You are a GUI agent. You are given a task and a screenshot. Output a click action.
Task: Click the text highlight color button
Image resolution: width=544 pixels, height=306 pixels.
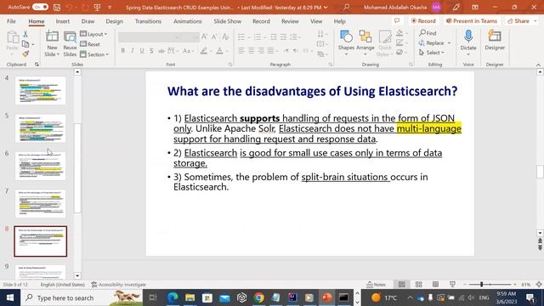click(x=203, y=51)
